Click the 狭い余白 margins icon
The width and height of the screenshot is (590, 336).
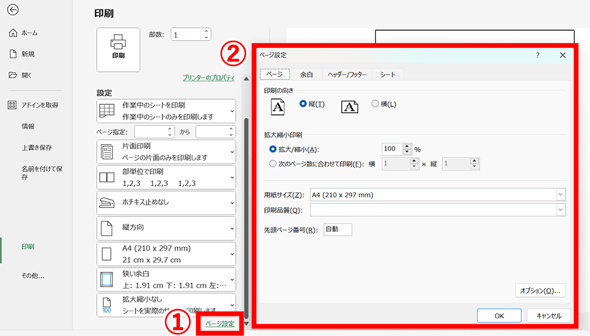coord(107,279)
